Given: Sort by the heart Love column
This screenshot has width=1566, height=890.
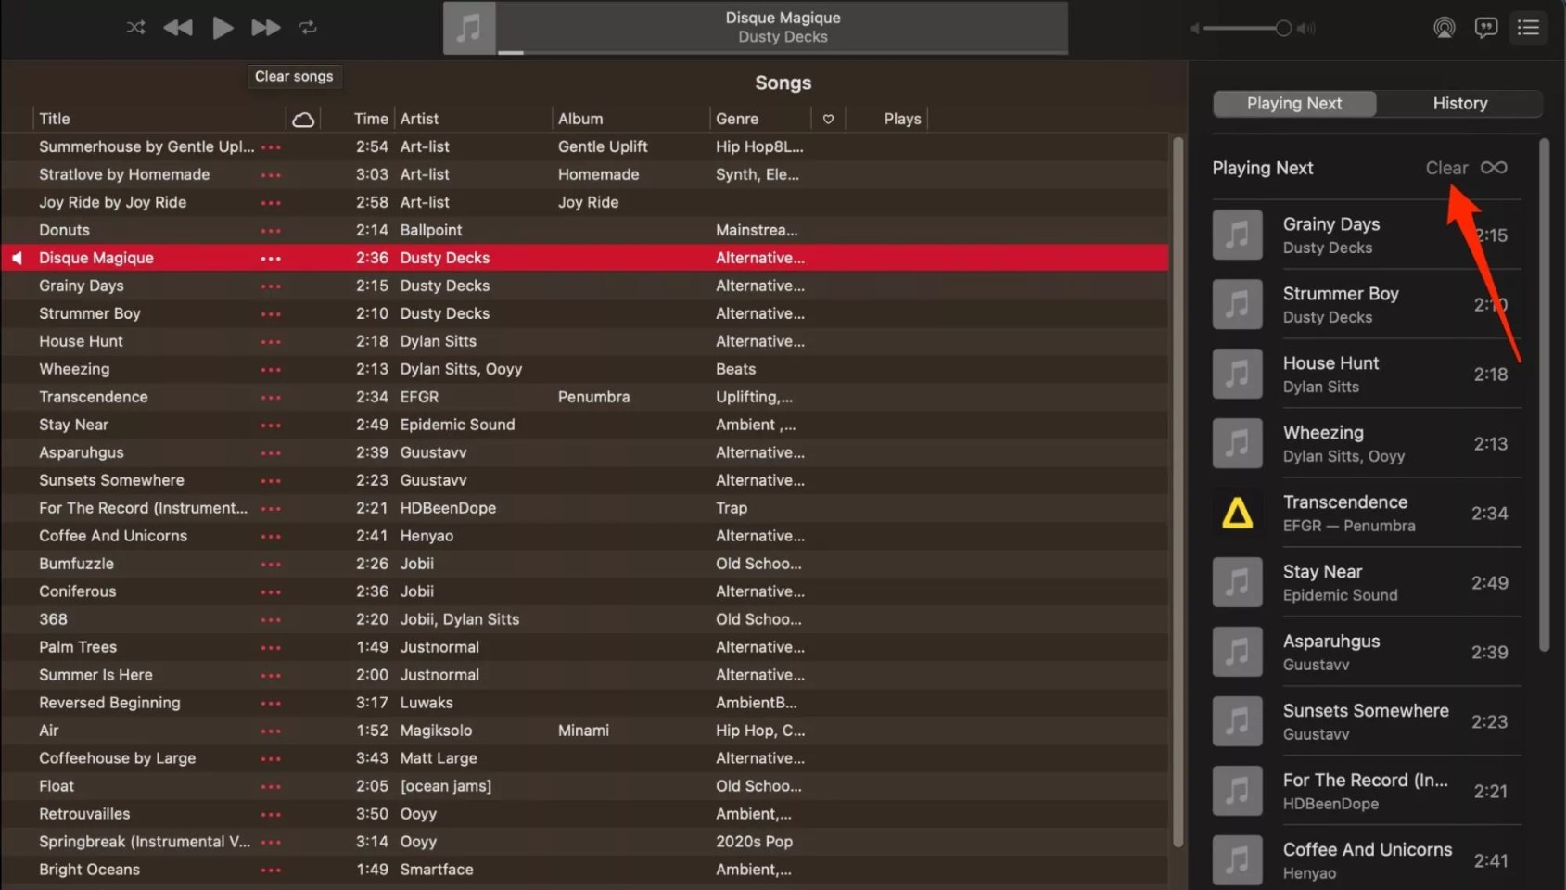Looking at the screenshot, I should [828, 119].
